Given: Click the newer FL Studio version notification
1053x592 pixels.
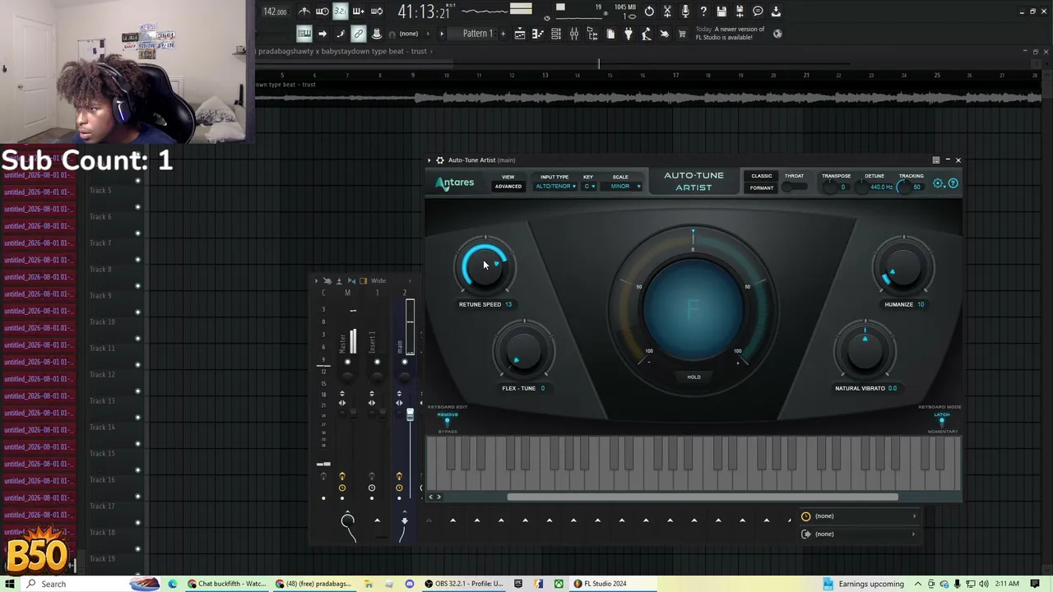Looking at the screenshot, I should point(731,34).
